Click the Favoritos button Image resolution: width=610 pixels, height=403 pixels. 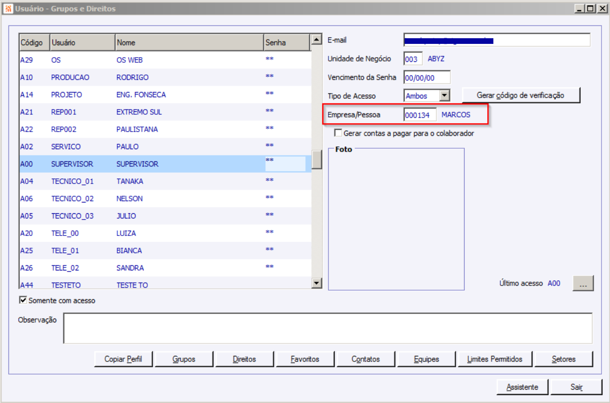305,359
